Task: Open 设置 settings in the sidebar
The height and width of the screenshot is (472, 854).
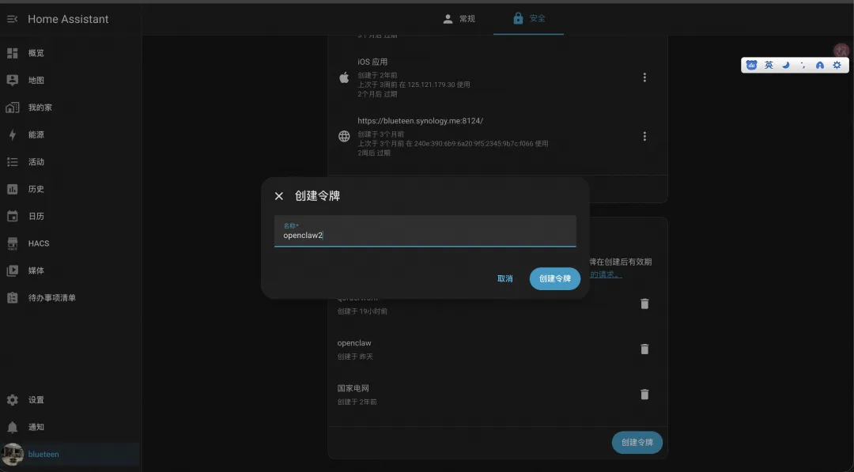Action: (x=70, y=399)
